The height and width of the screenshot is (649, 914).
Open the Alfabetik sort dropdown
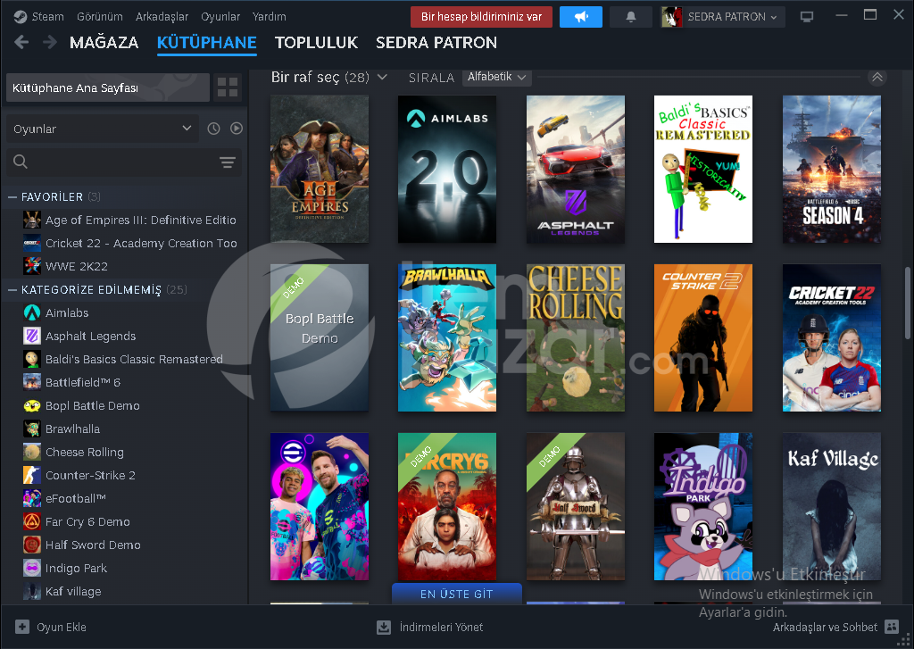pos(496,77)
